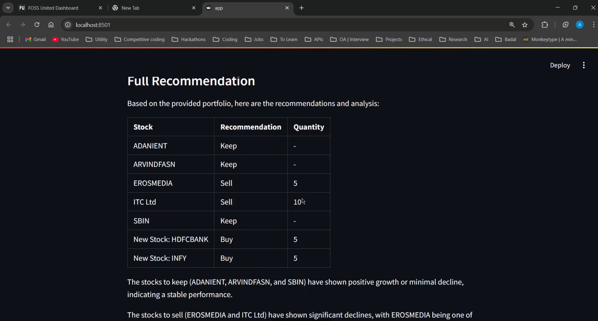The image size is (598, 321).
Task: Open the OA | Interview bookmarks folder
Action: click(x=349, y=39)
